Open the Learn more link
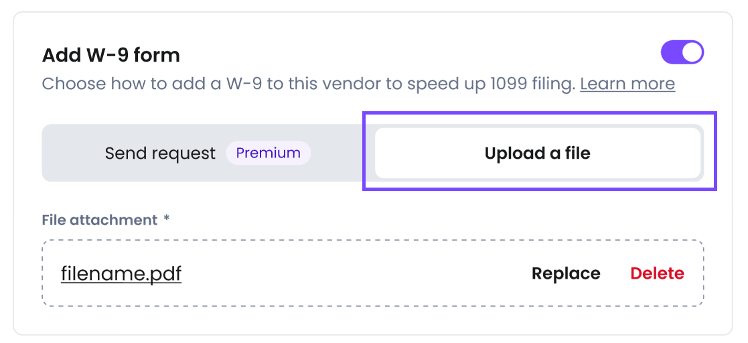748x343 pixels. coord(627,84)
